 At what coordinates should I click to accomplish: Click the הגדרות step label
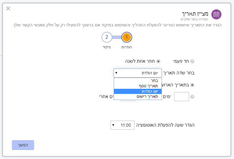[x=127, y=47]
